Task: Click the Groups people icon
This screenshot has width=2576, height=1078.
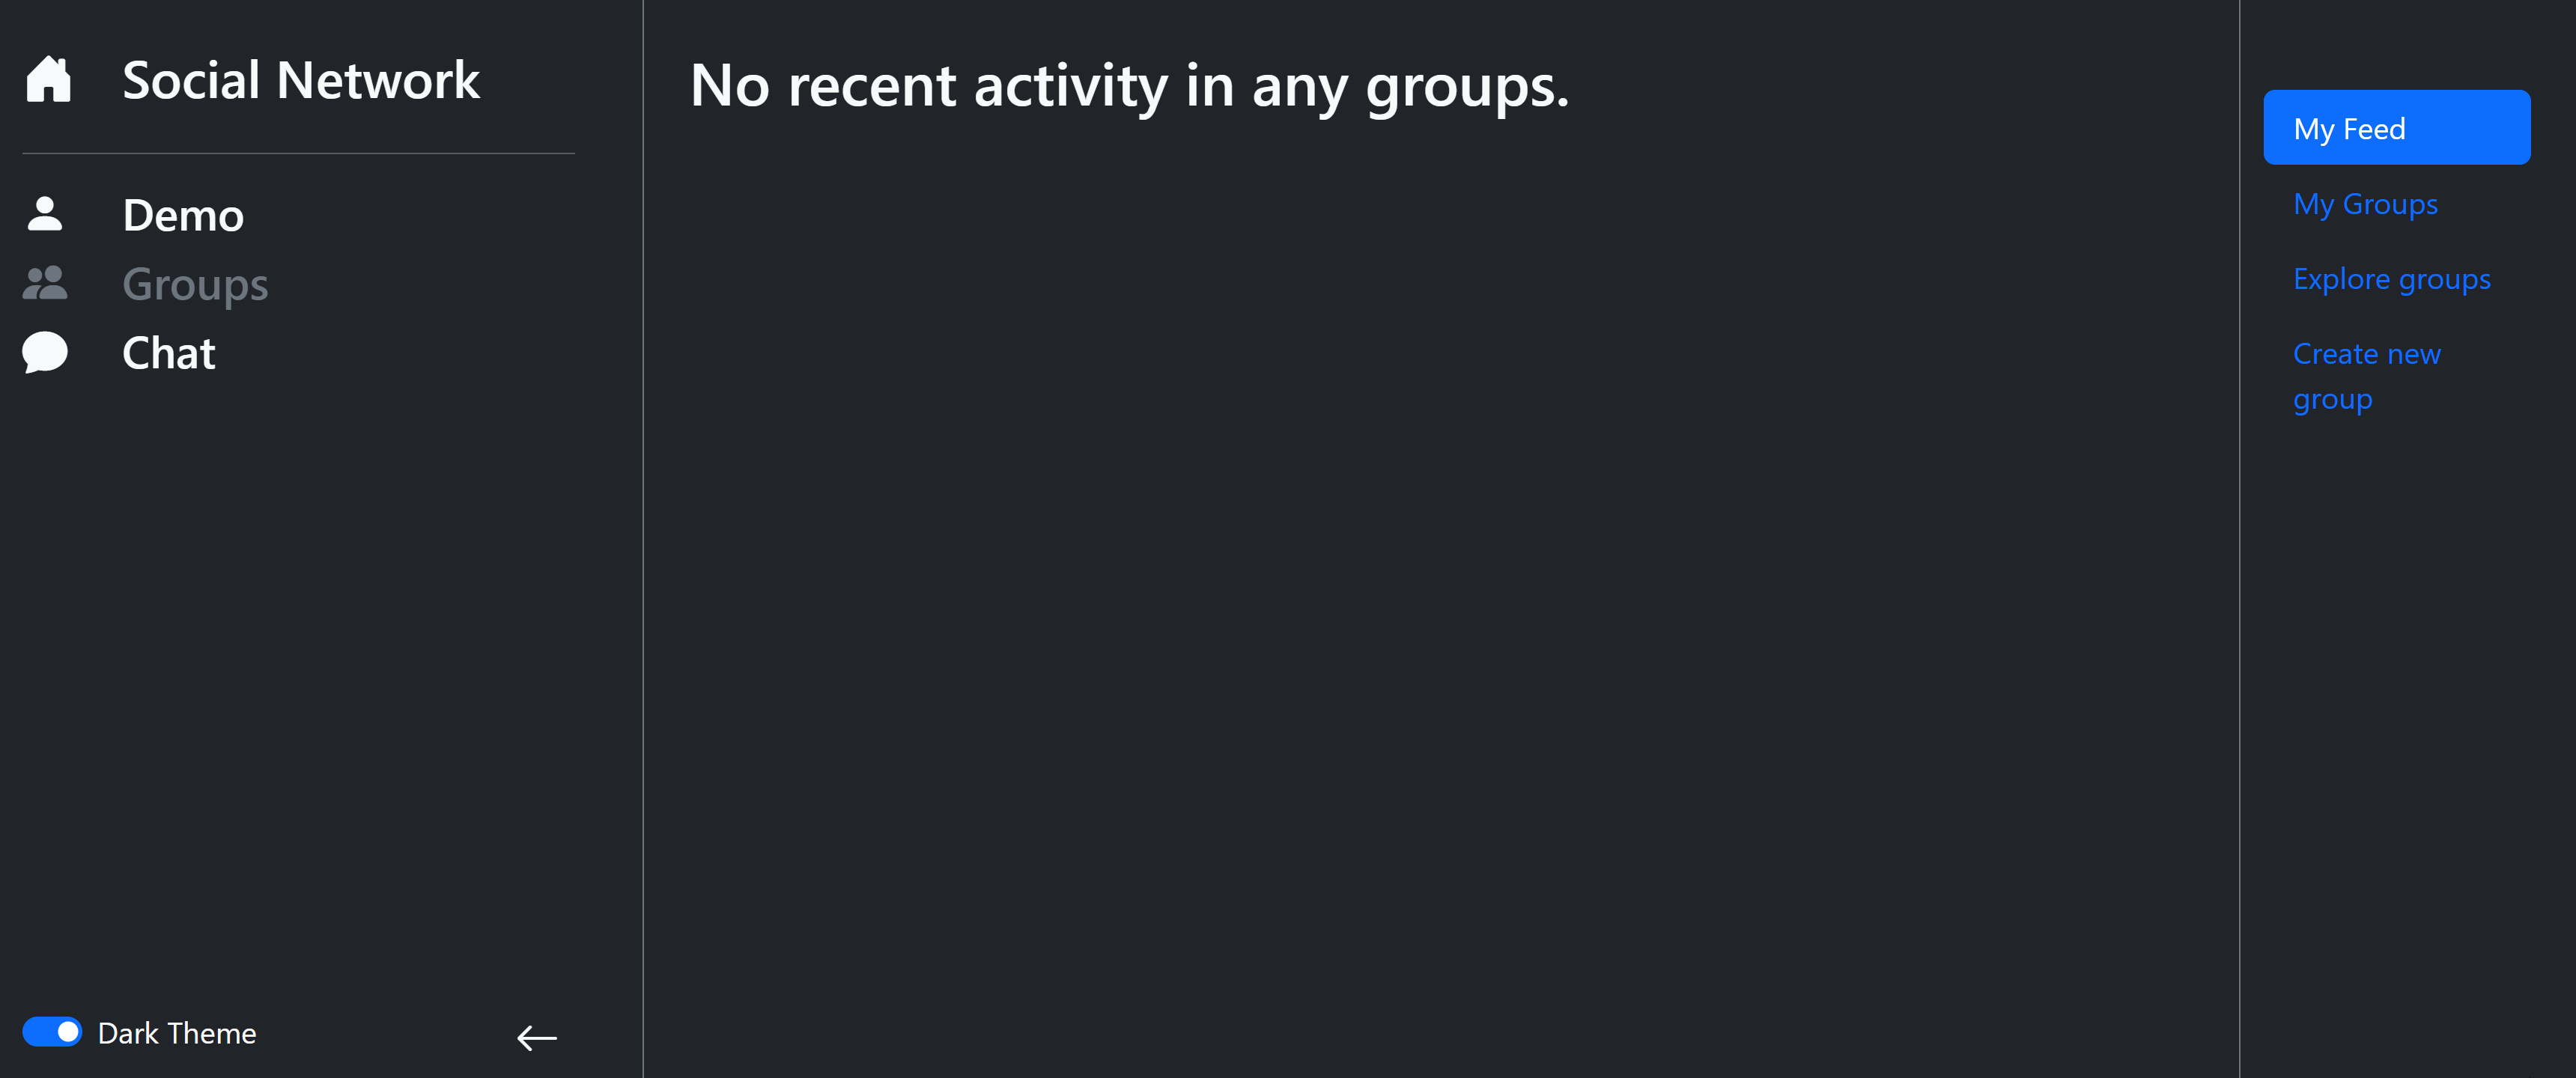Action: point(45,283)
